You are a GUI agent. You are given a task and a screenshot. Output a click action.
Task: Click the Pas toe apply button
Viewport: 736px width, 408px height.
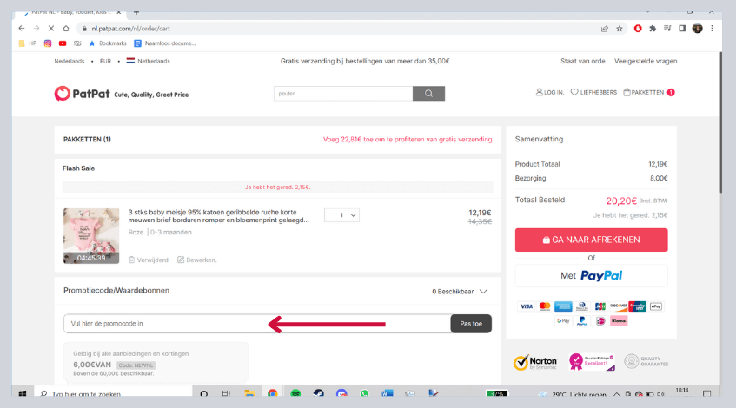pos(470,324)
